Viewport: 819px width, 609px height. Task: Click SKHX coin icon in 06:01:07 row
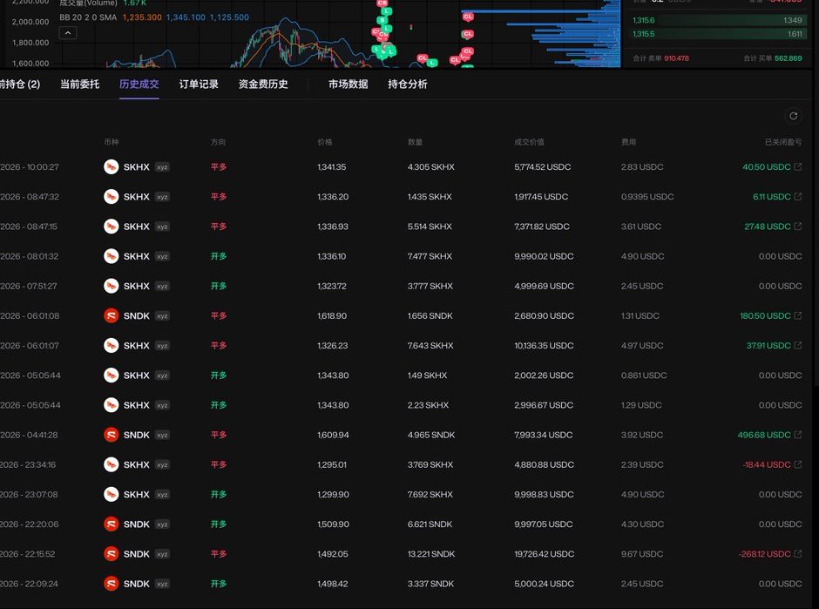(x=111, y=345)
